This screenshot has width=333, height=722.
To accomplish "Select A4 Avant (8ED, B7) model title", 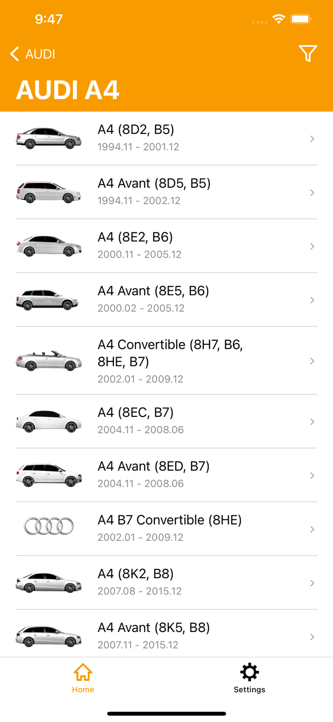I will (154, 466).
